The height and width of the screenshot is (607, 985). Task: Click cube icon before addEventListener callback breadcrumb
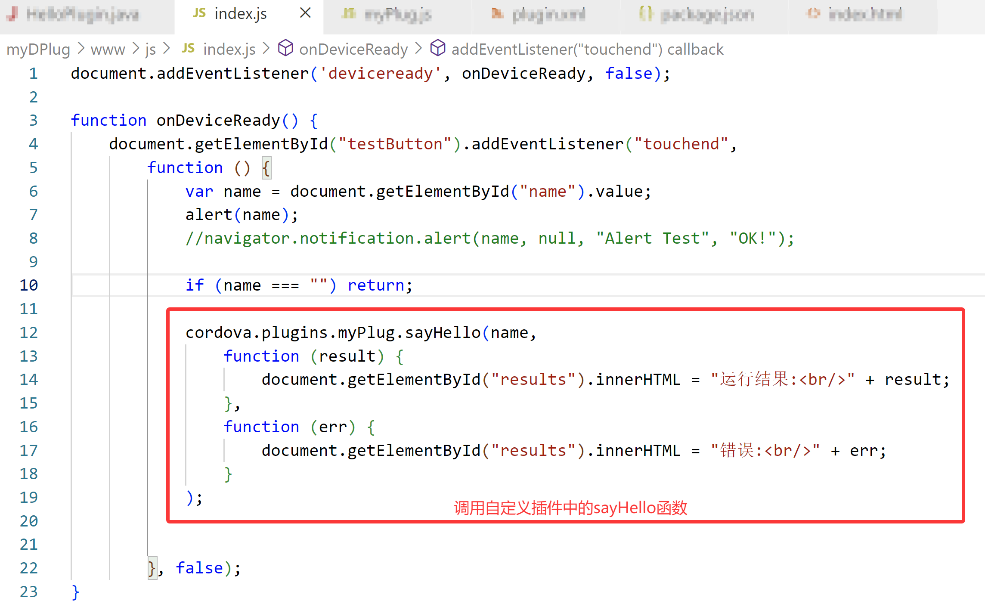(437, 48)
